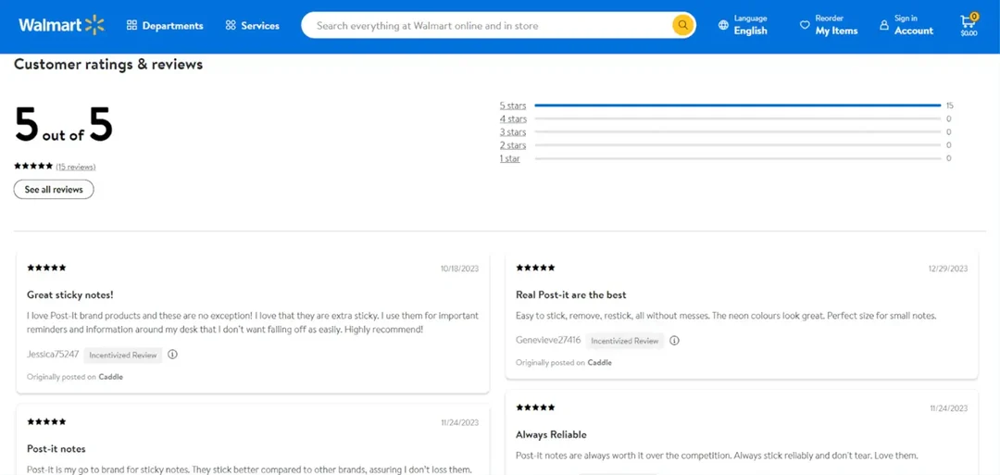This screenshot has width=1000, height=475.
Task: Select the 3 stars rating filter
Action: click(x=513, y=131)
